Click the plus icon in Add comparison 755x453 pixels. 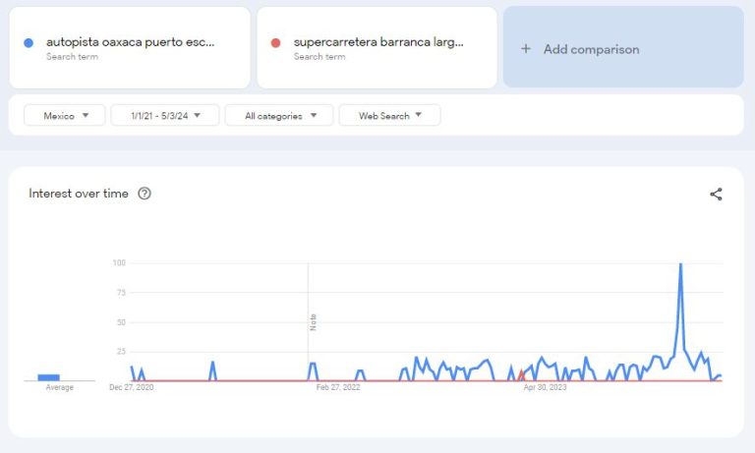tap(526, 49)
